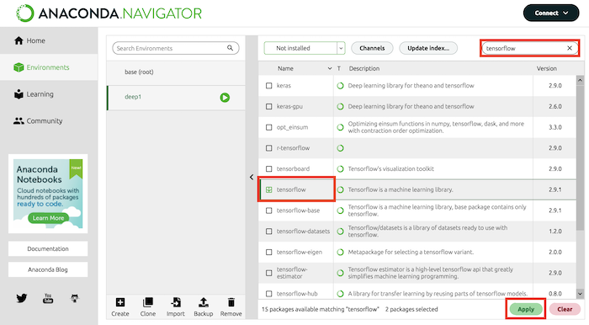589x325 pixels.
Task: Select Environments in the sidebar
Action: pyautogui.click(x=49, y=67)
